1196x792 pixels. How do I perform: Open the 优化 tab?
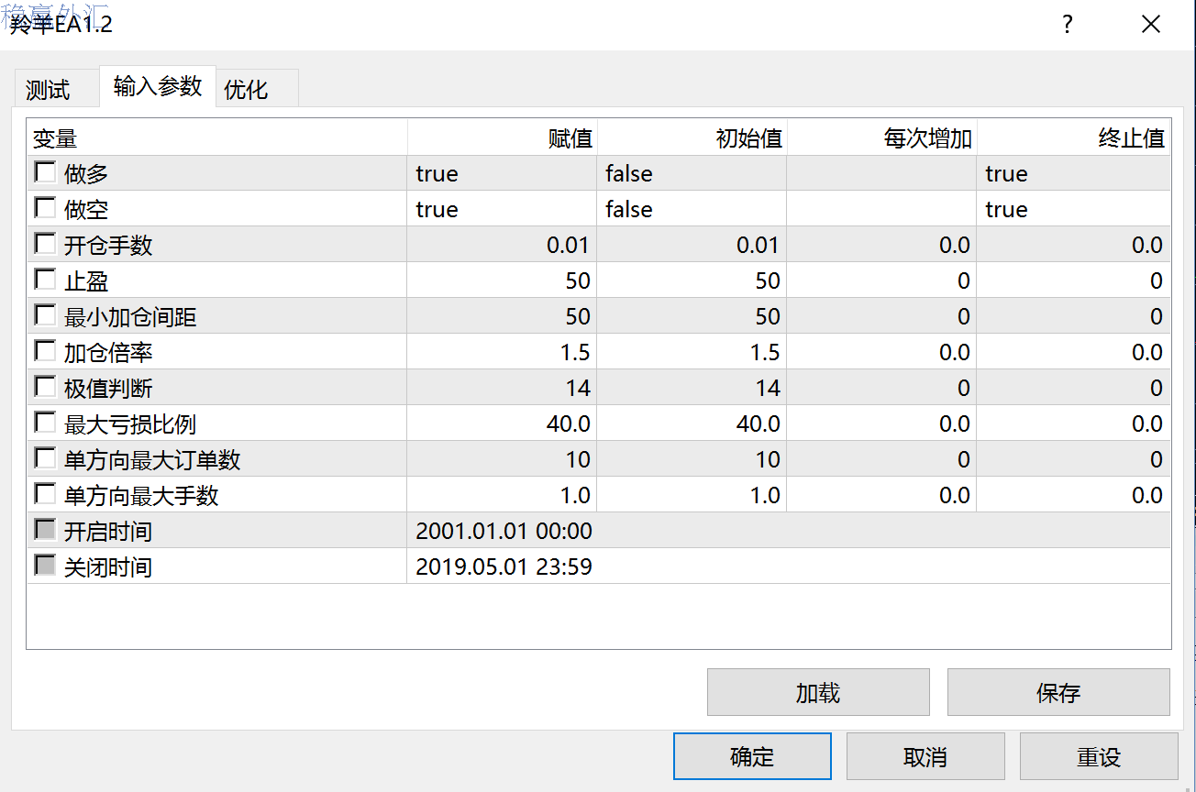click(x=258, y=89)
